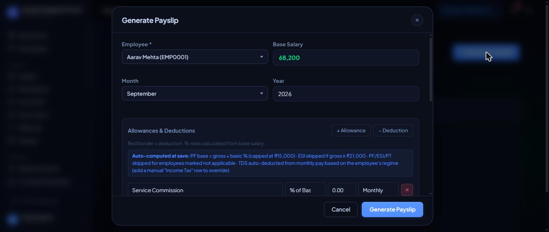The height and width of the screenshot is (232, 549).
Task: Click the 'Employee *' field label
Action: pyautogui.click(x=137, y=44)
